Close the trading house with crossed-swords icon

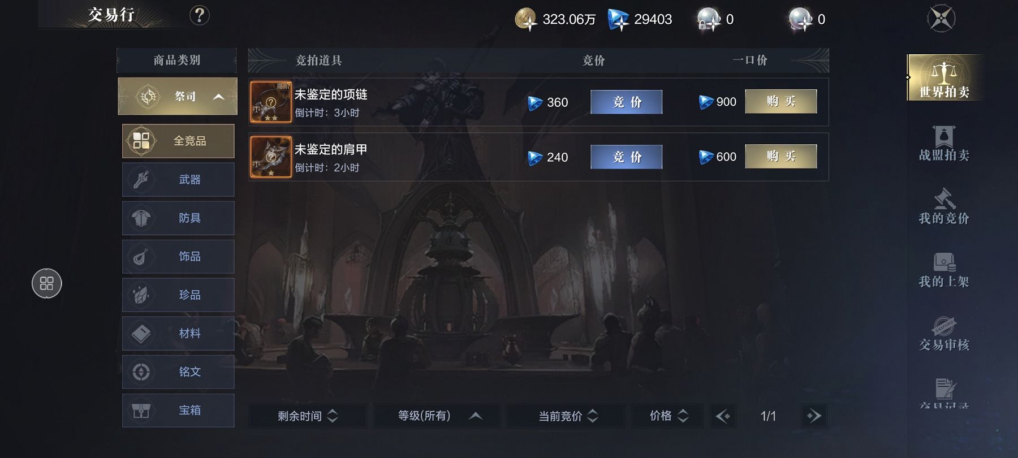click(x=941, y=18)
